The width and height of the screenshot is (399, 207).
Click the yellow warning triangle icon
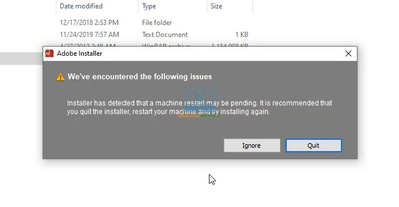[60, 77]
